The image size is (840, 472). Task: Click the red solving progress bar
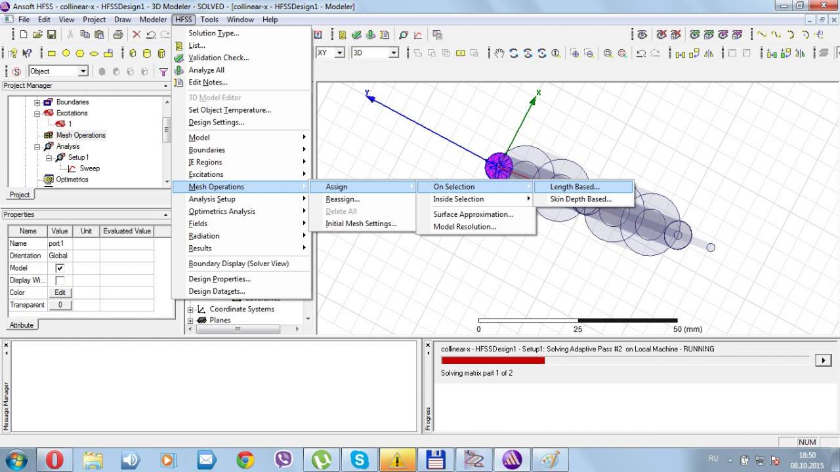(493, 360)
